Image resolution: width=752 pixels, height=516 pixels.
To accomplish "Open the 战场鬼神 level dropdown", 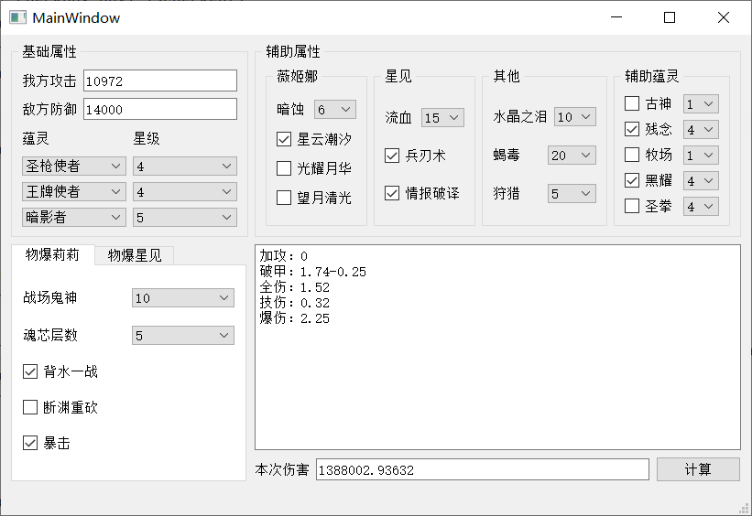I will [183, 298].
